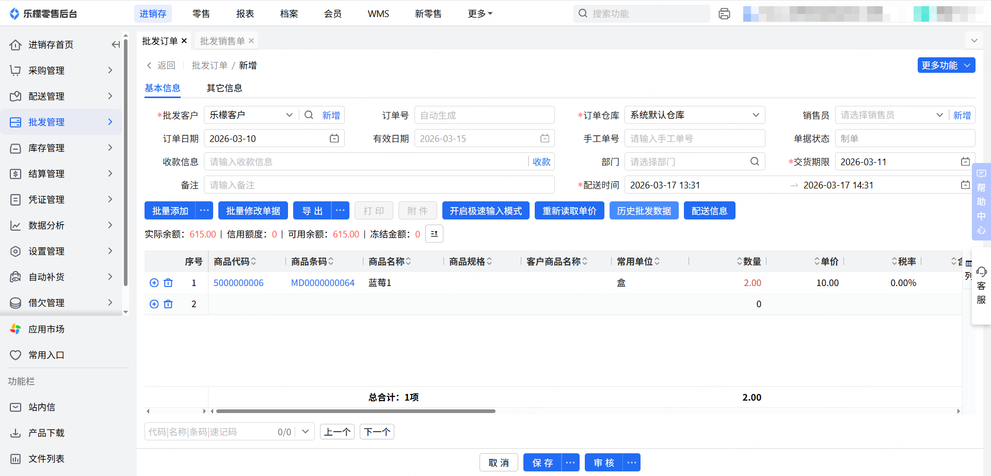Image resolution: width=991 pixels, height=476 pixels.
Task: Click the printer icon in top bar
Action: [x=724, y=14]
